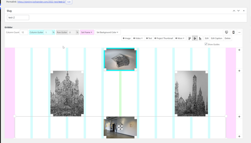Uncheck the Show Guides checkbox
The image size is (251, 143).
pyautogui.click(x=206, y=44)
